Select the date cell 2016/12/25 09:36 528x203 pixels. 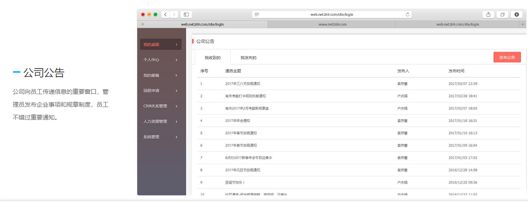463,182
